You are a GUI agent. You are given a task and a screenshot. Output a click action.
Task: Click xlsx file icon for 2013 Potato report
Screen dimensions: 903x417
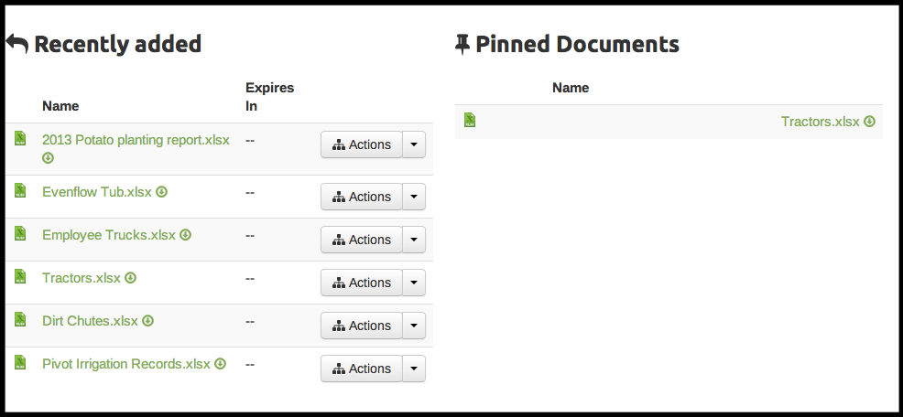coord(20,139)
